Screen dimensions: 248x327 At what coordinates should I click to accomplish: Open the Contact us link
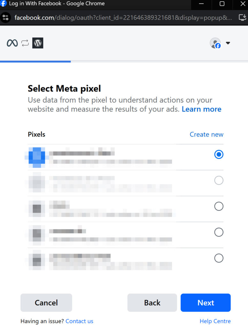tap(79, 321)
